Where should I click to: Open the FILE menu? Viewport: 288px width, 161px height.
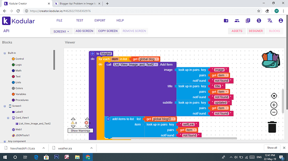pyautogui.click(x=59, y=20)
